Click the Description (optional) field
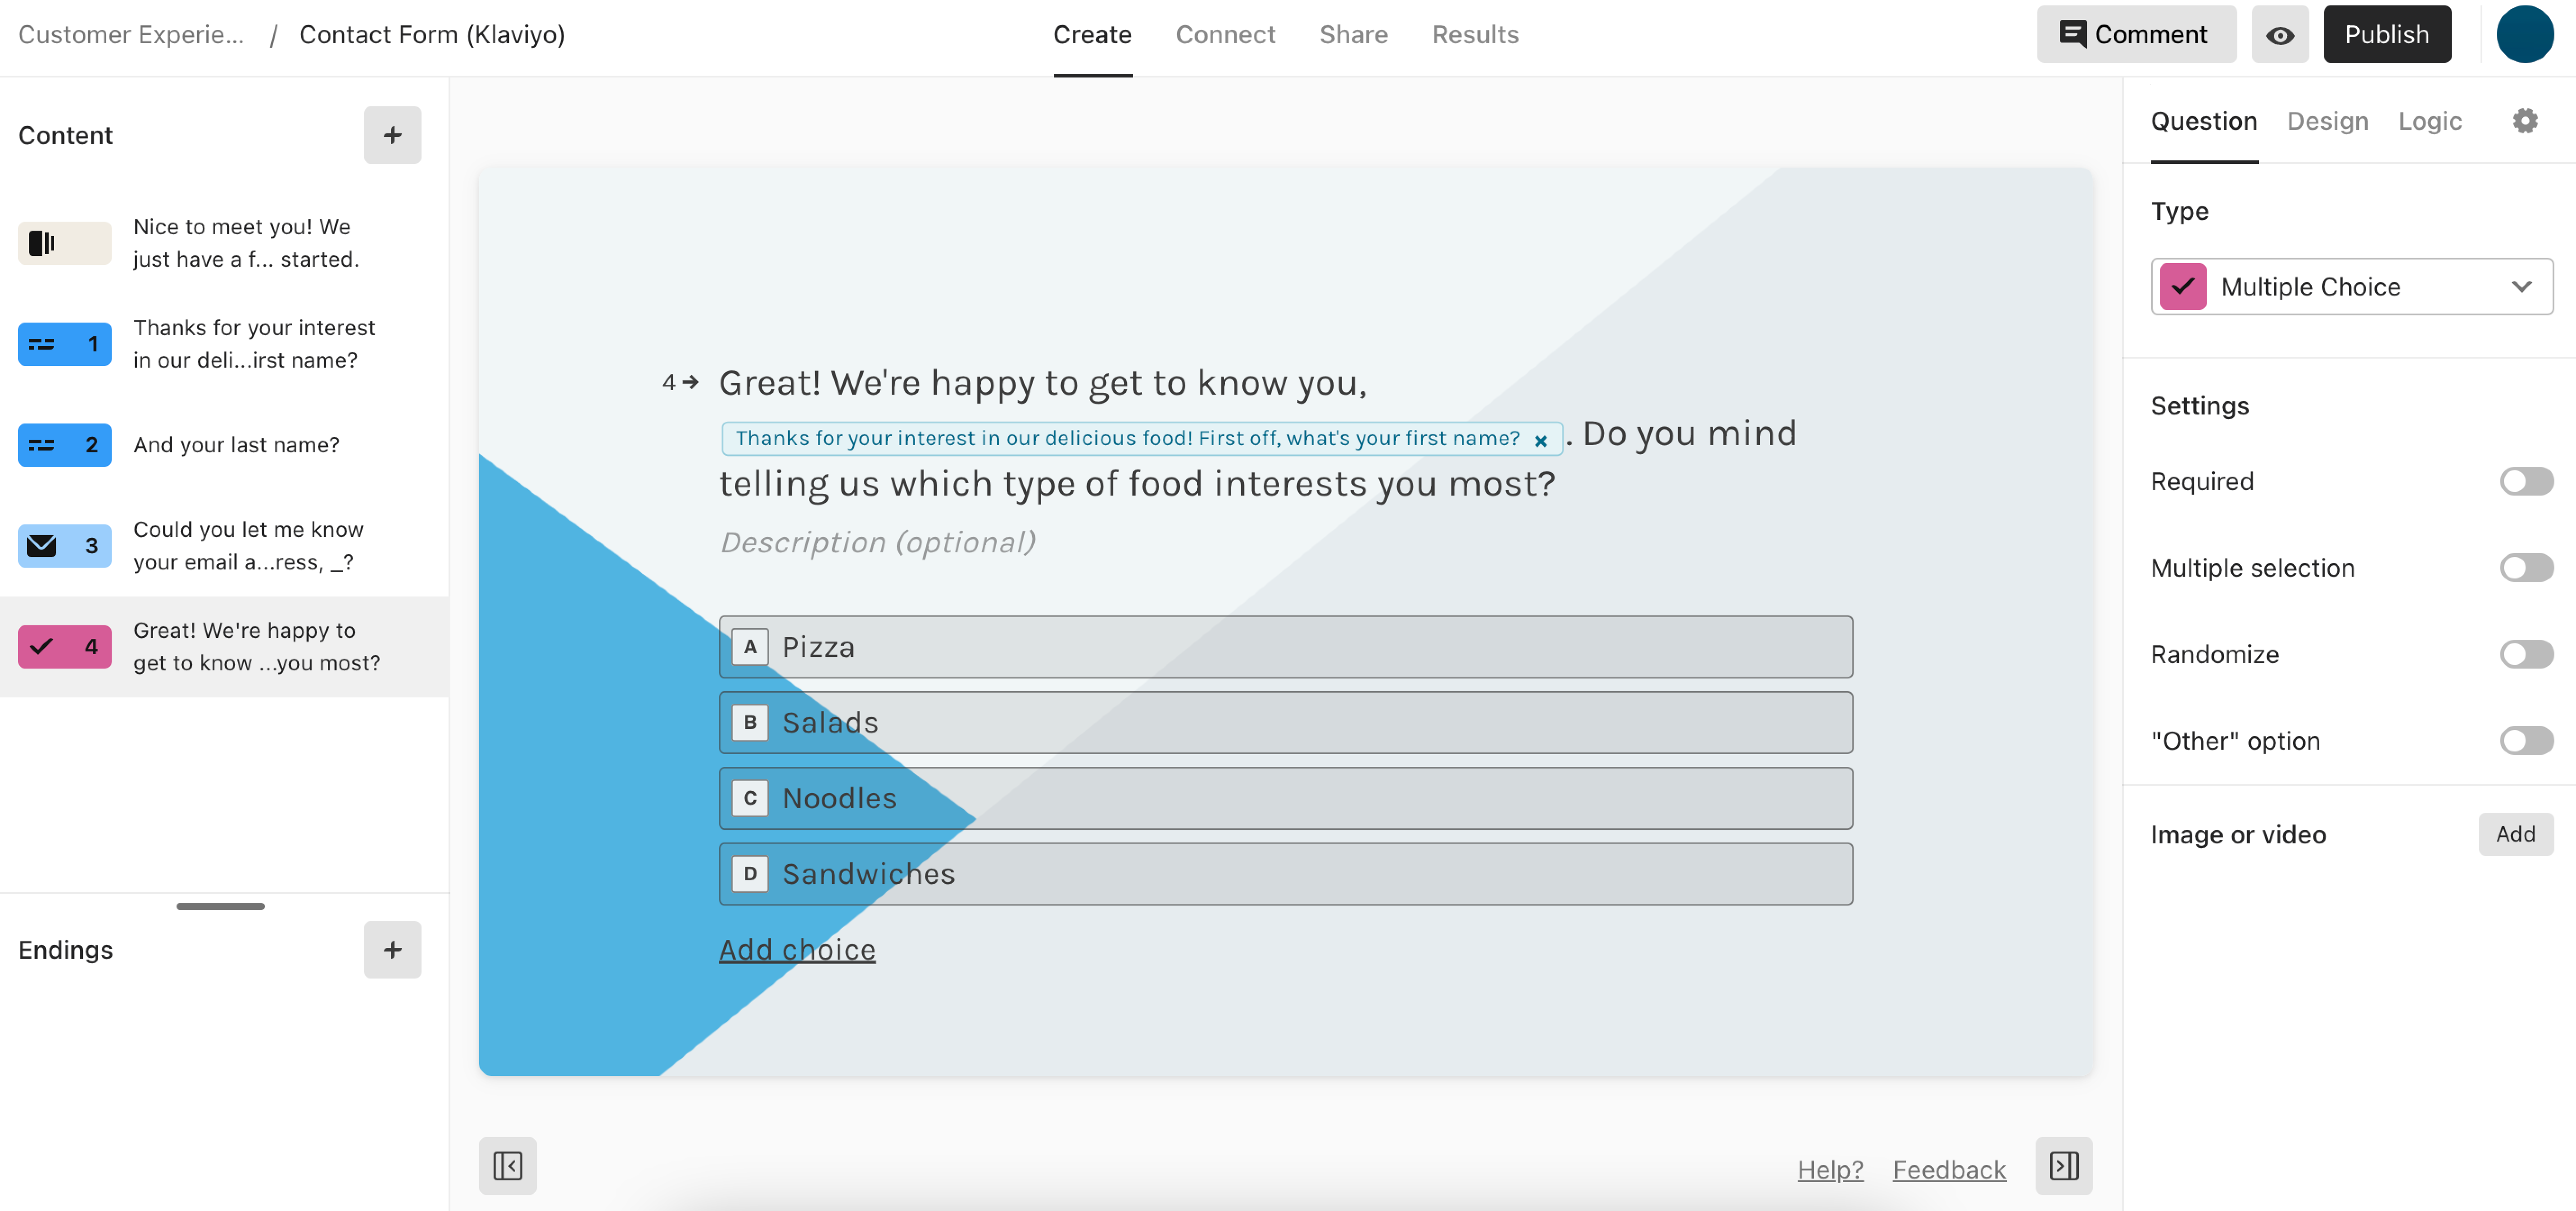The width and height of the screenshot is (2576, 1211). (x=878, y=542)
